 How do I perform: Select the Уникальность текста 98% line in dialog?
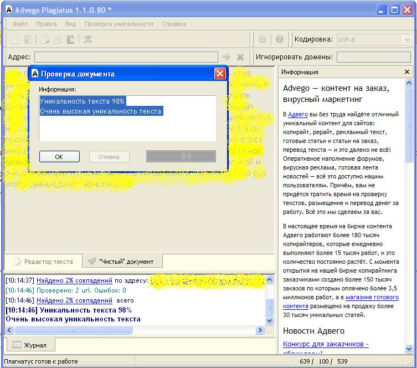pos(82,101)
